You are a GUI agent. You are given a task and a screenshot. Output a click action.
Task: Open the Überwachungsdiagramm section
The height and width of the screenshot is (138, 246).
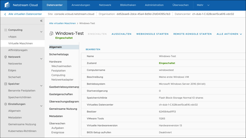click(64, 102)
